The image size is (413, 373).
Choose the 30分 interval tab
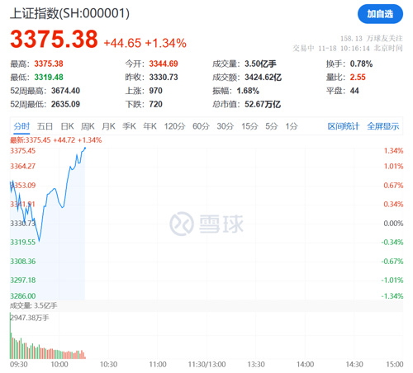coord(225,126)
